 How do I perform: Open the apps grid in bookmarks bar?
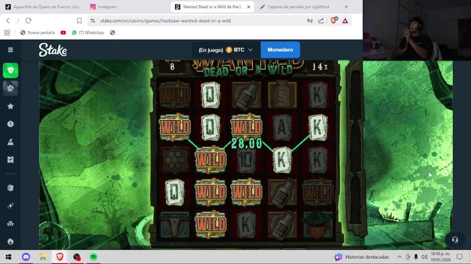[x=7, y=33]
